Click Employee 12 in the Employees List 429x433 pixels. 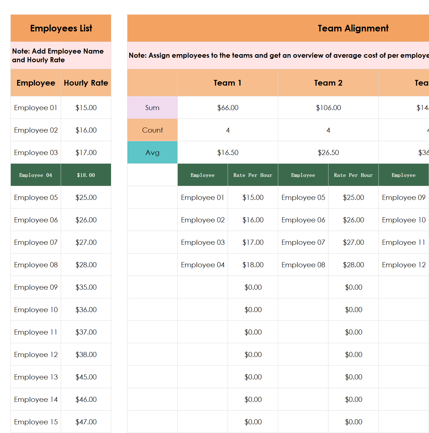[x=36, y=355]
